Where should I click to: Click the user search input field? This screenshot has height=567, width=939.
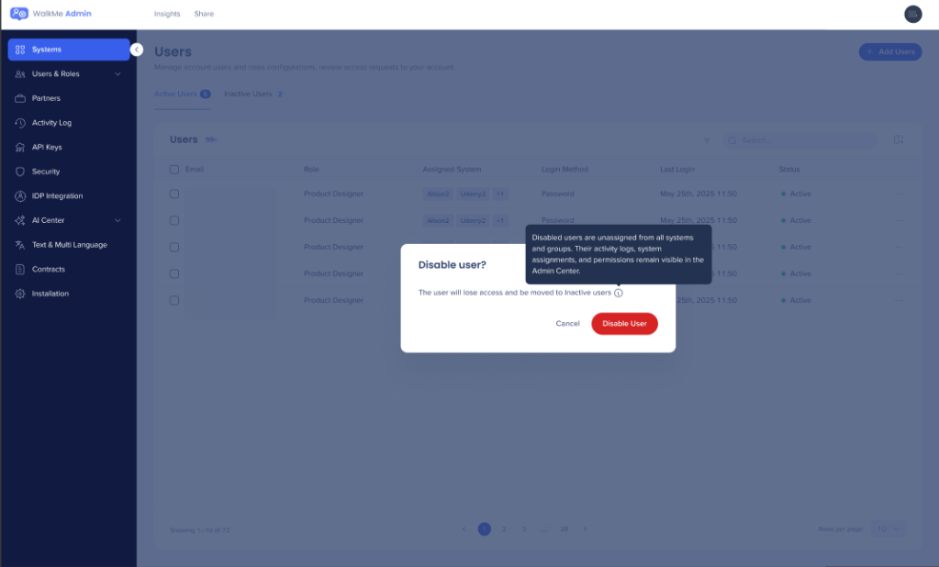[x=799, y=140]
